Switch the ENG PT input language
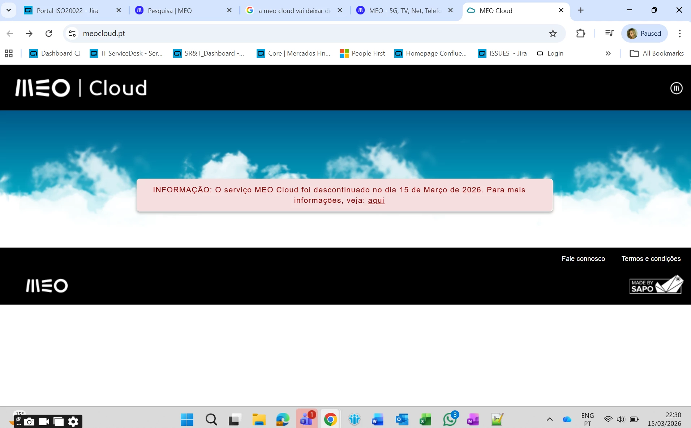The image size is (691, 428). pos(588,419)
